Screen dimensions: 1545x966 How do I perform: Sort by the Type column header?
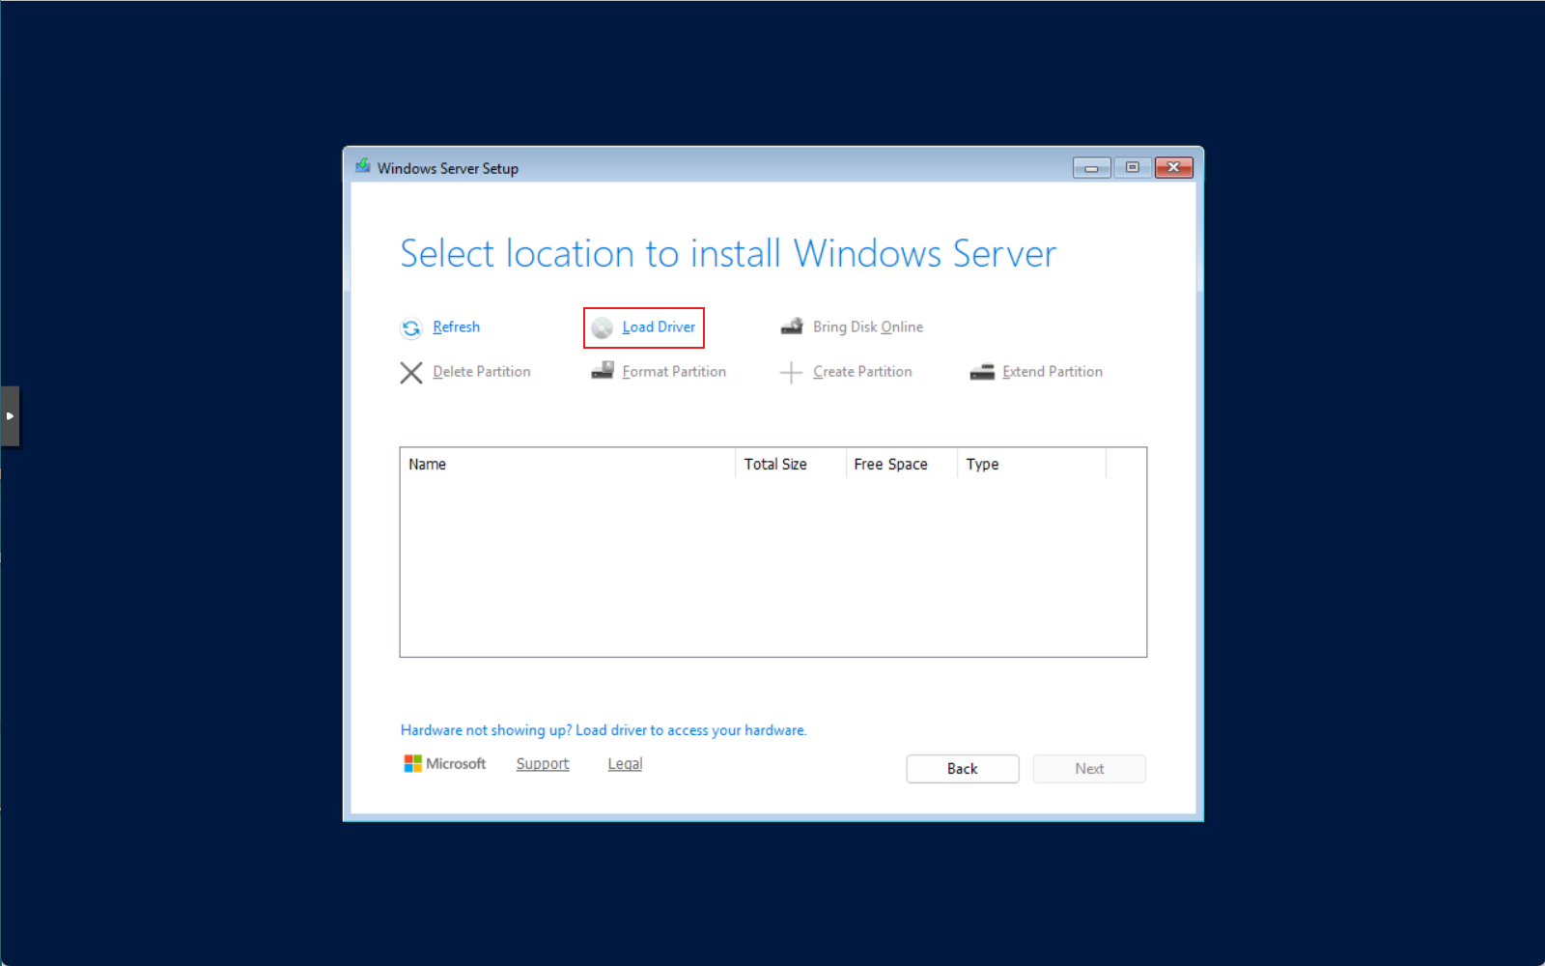coord(1029,465)
